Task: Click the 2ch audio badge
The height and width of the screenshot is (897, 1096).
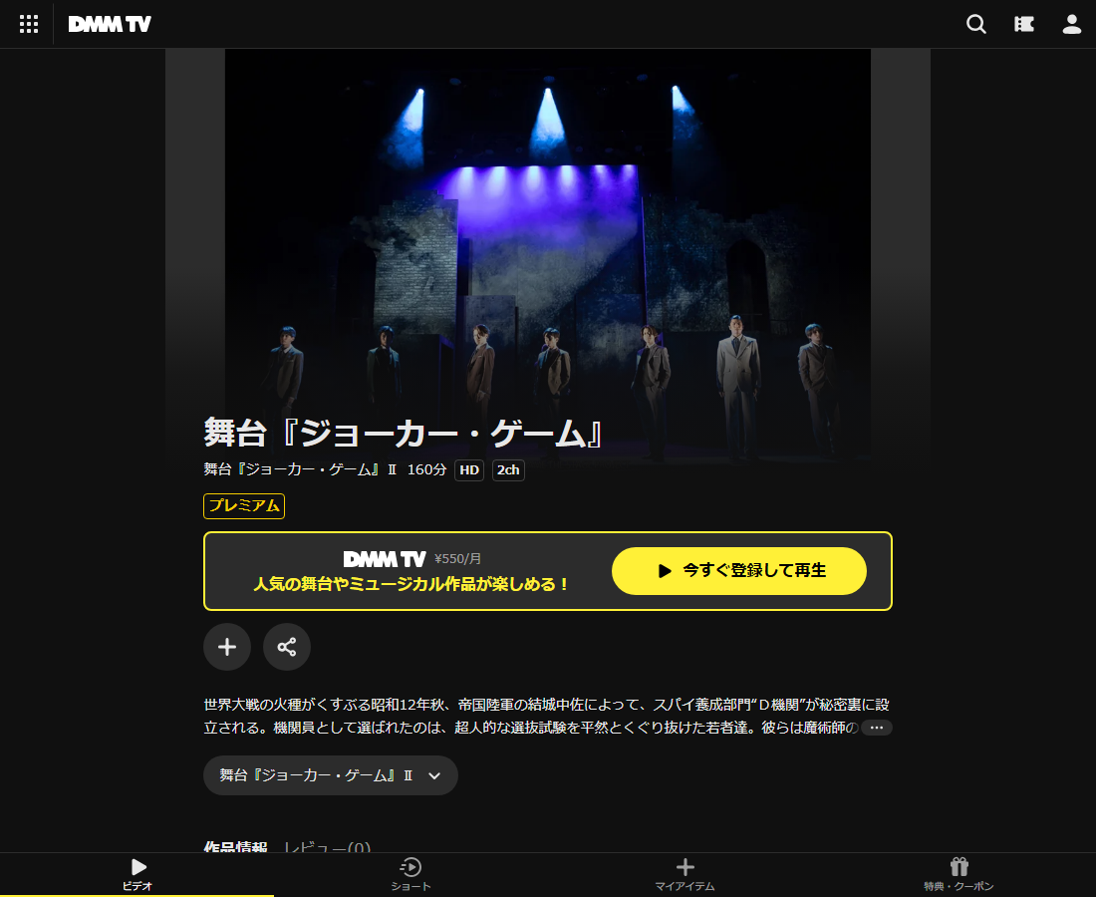Action: pyautogui.click(x=508, y=469)
